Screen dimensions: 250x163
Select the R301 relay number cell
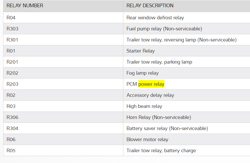click(12, 40)
